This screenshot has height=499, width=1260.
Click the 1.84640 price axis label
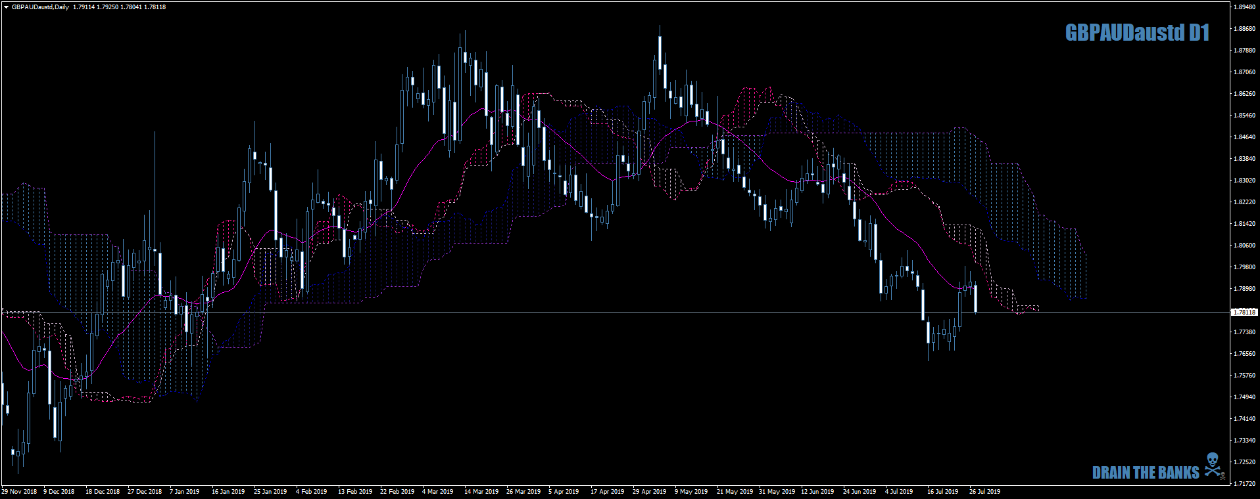tap(1244, 137)
